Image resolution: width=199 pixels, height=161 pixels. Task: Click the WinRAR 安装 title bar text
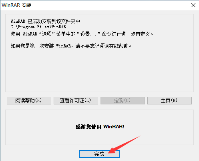[x=16, y=5]
